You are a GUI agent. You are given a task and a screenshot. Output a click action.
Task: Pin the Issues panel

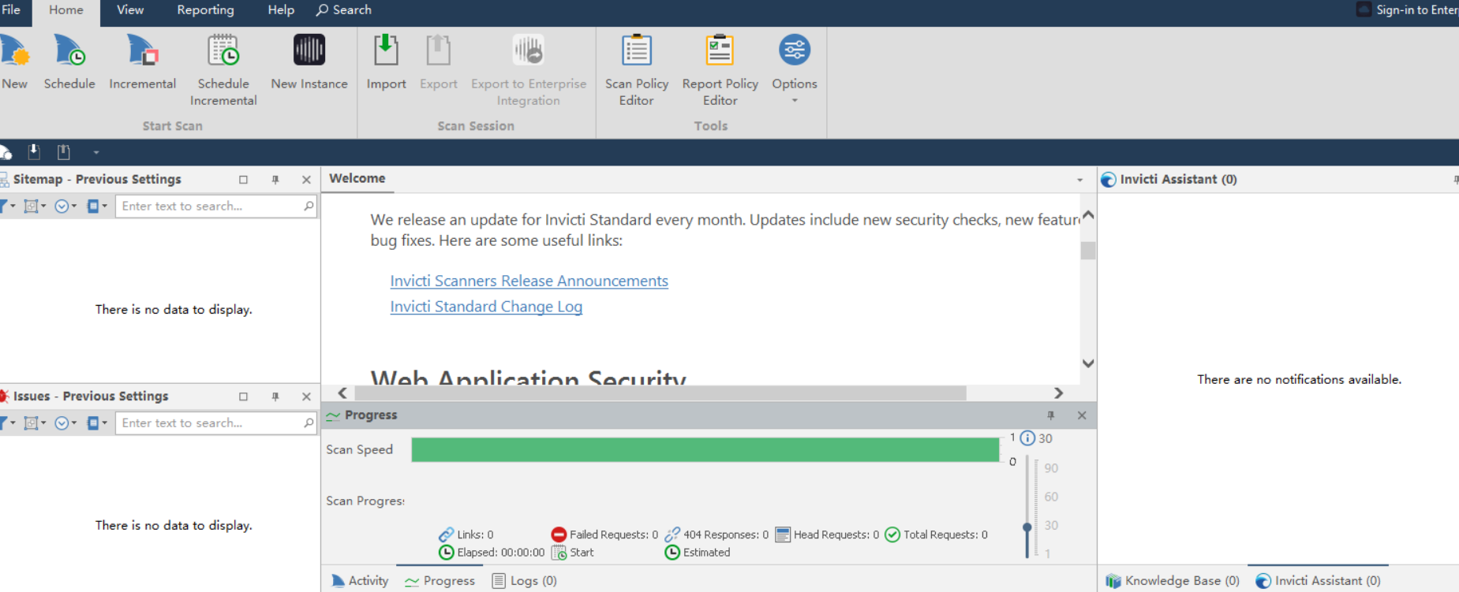[275, 397]
